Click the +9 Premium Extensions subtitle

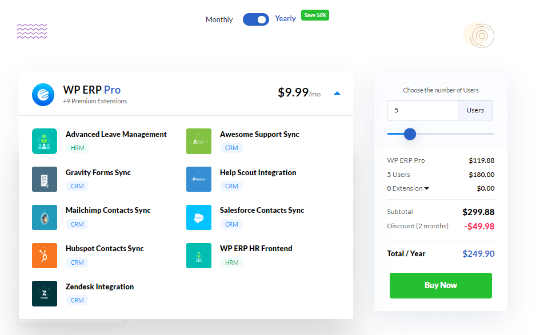[95, 101]
